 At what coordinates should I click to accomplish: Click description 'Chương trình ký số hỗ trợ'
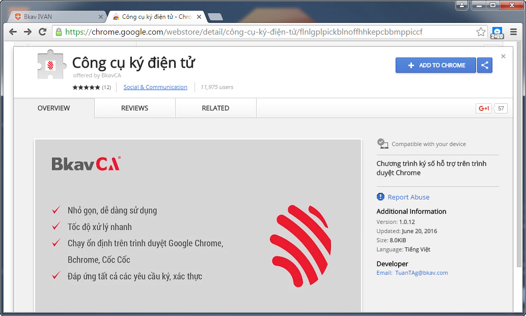click(x=431, y=168)
